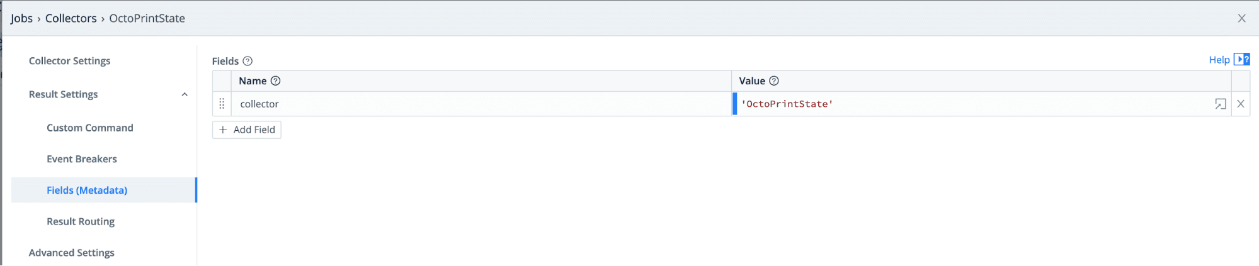Click the blue Help panel icon
The width and height of the screenshot is (1259, 266).
1241,59
